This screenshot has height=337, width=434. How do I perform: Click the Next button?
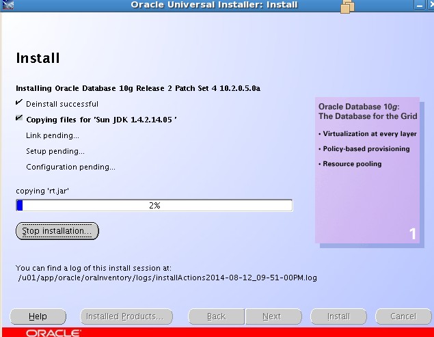[273, 316]
